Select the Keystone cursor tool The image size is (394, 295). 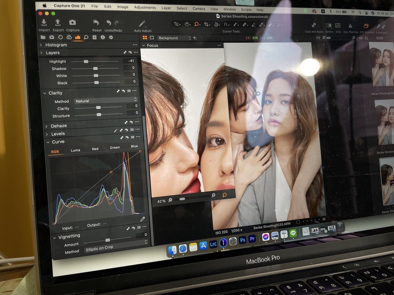click(227, 24)
